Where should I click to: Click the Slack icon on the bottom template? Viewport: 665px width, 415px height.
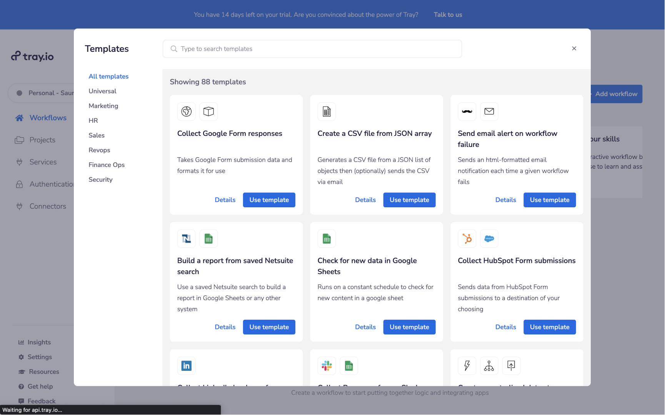coord(327,365)
